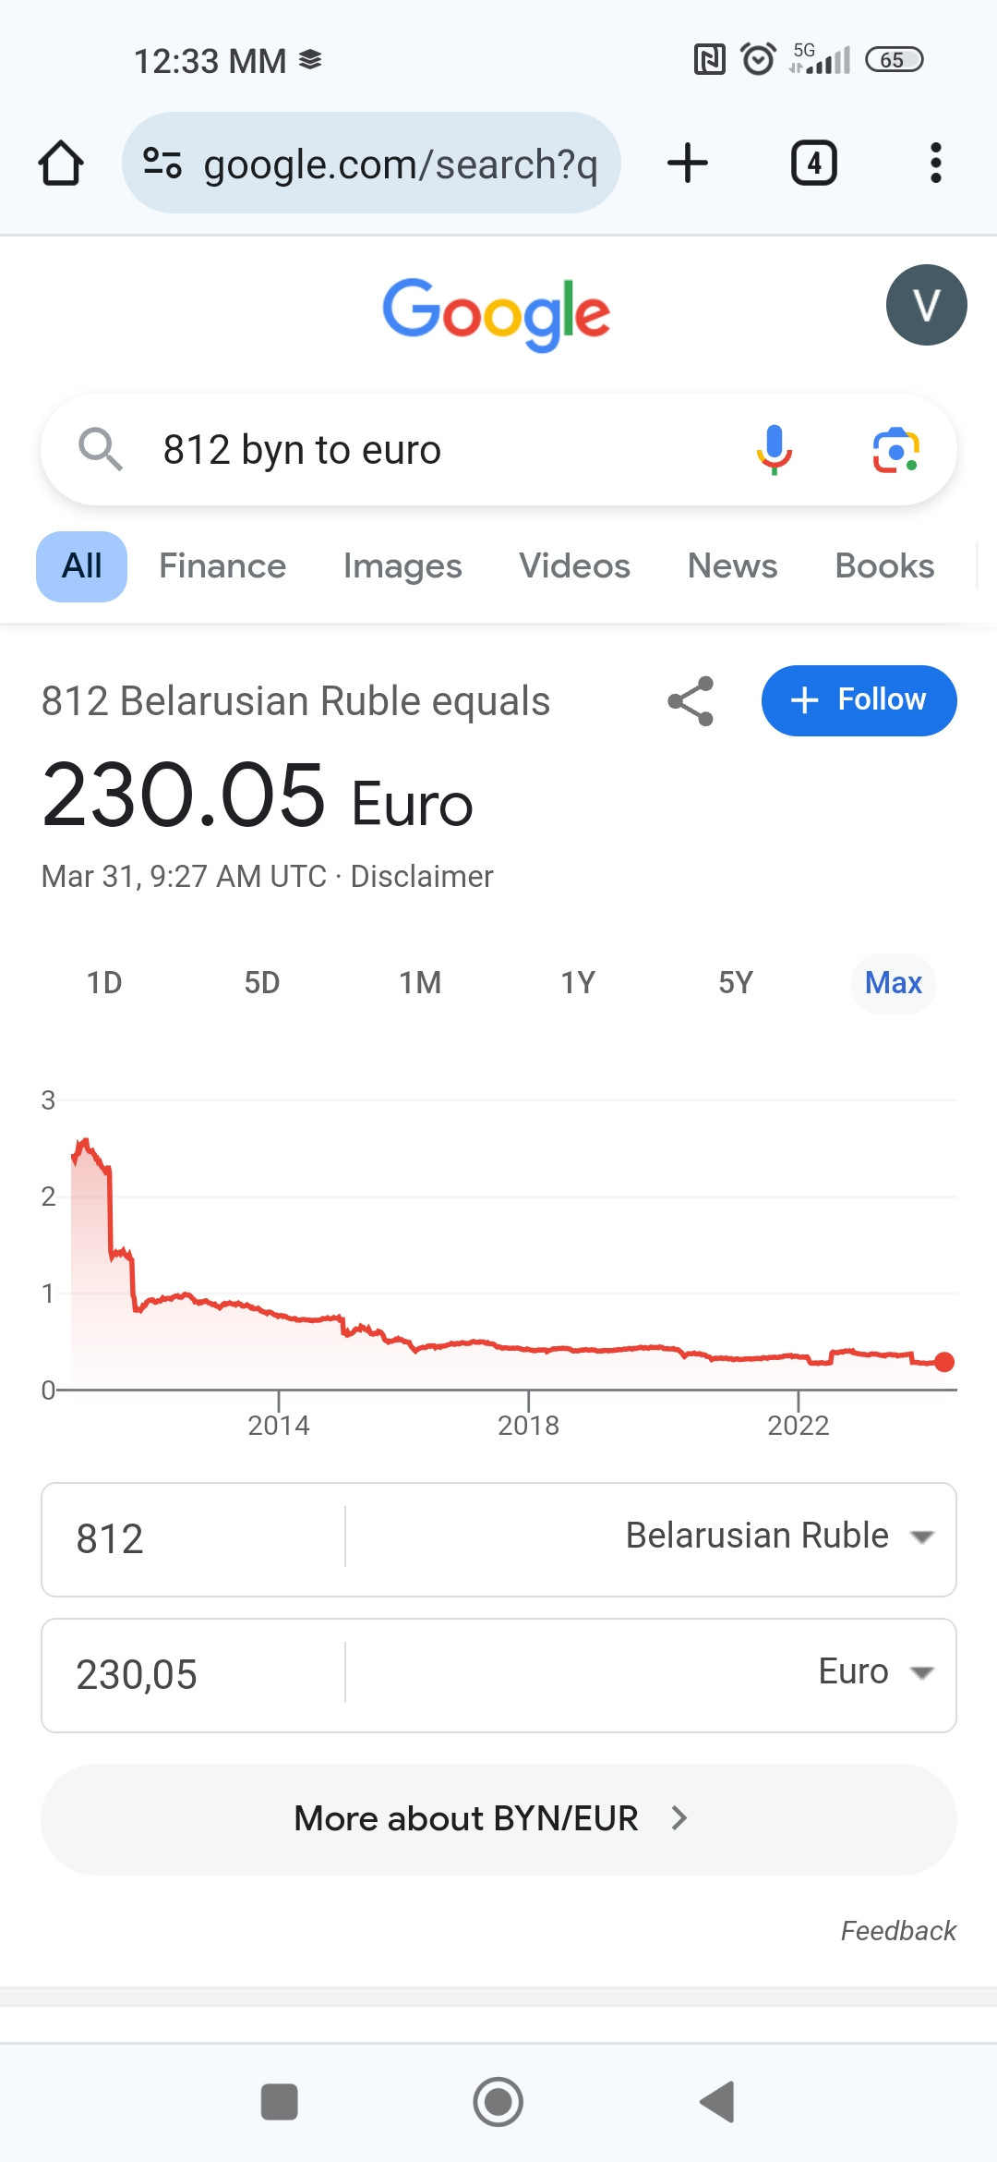The height and width of the screenshot is (2162, 997).
Task: Share the currency conversion result
Action: (x=691, y=700)
